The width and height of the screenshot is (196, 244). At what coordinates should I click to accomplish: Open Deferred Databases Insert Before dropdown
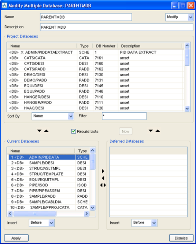[x=154, y=223]
